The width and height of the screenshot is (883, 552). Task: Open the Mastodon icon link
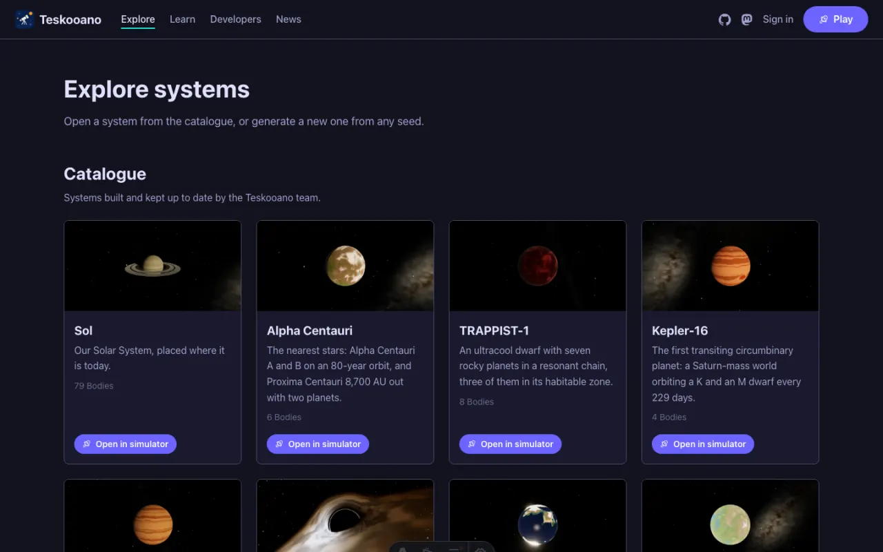click(746, 19)
